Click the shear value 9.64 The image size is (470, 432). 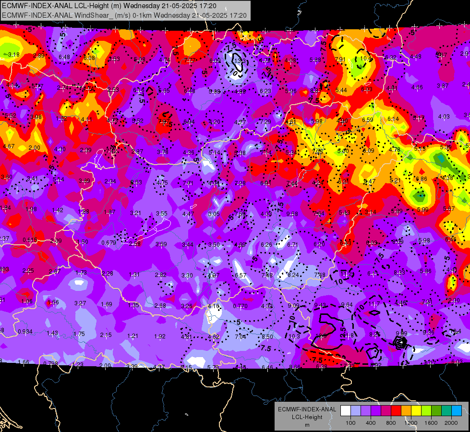point(347,305)
